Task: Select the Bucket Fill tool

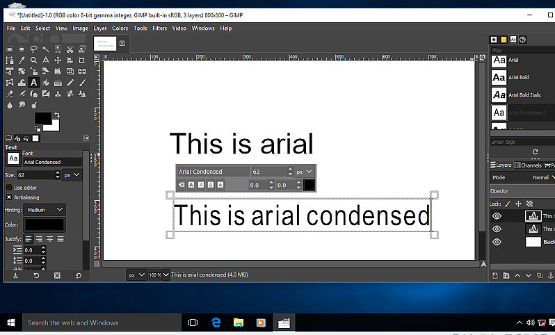Action: click(x=46, y=83)
